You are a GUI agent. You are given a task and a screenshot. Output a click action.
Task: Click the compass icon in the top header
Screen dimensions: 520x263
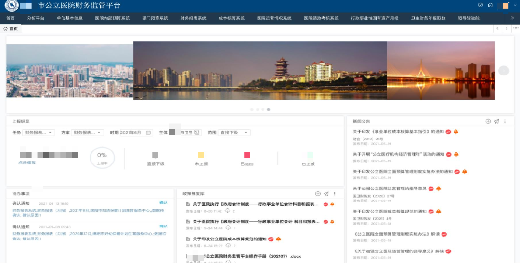click(480, 5)
